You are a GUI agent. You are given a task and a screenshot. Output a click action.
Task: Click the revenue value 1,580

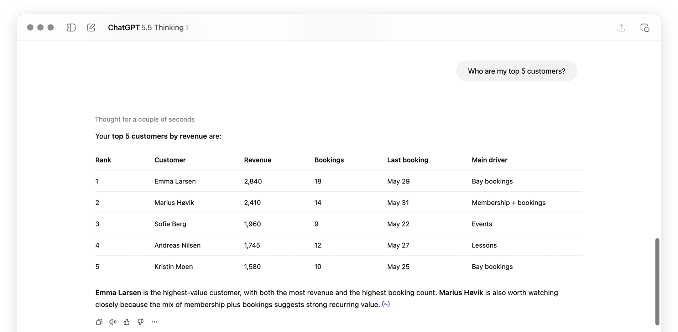252,267
